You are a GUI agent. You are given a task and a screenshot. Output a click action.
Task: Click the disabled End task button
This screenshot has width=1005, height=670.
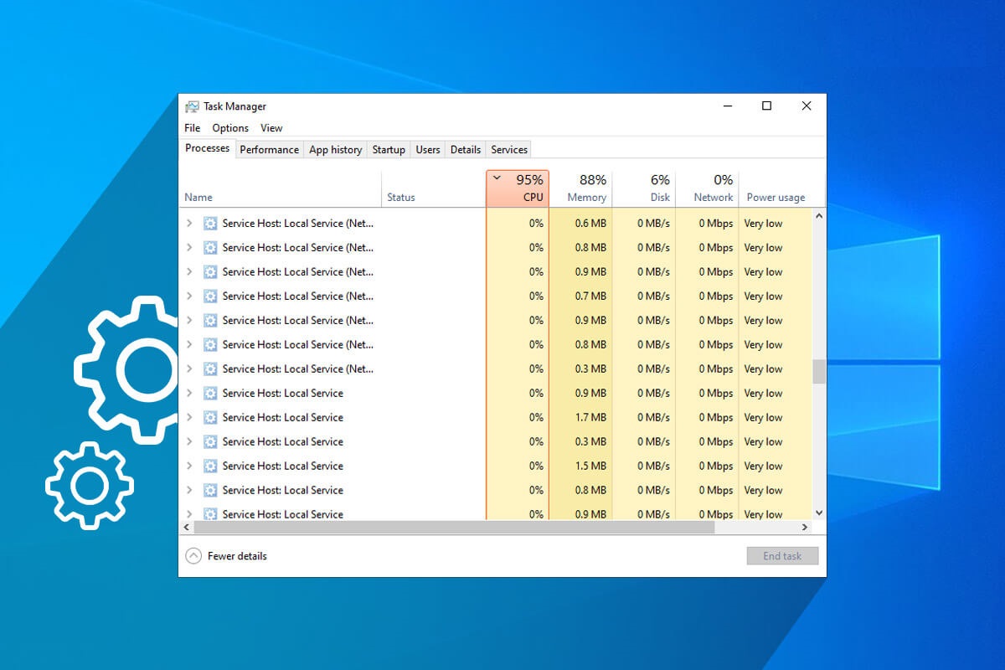[782, 556]
